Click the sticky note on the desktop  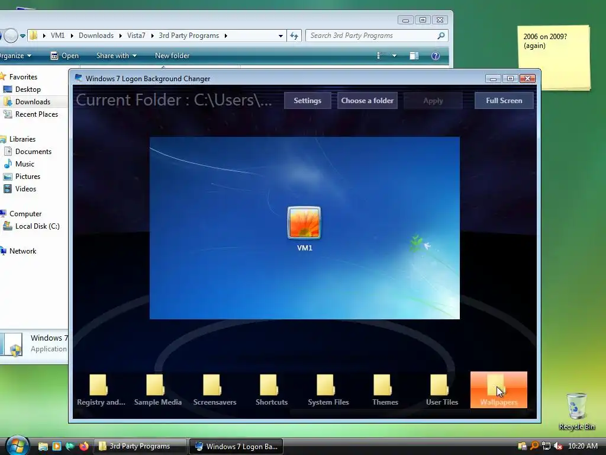553,57
